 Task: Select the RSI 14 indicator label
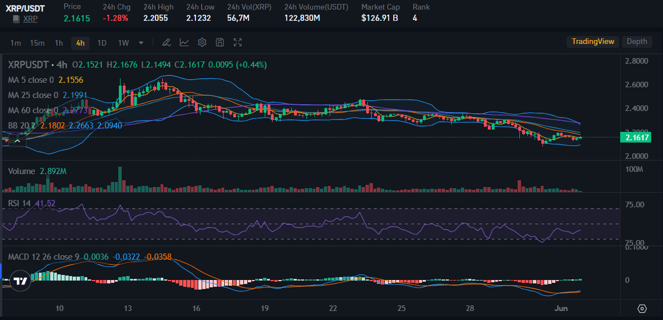[x=20, y=203]
